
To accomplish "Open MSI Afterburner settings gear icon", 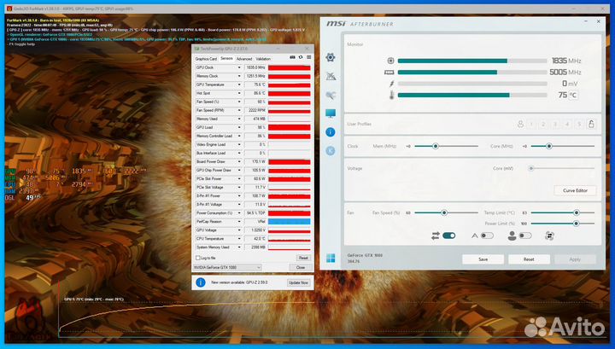I will click(x=331, y=57).
